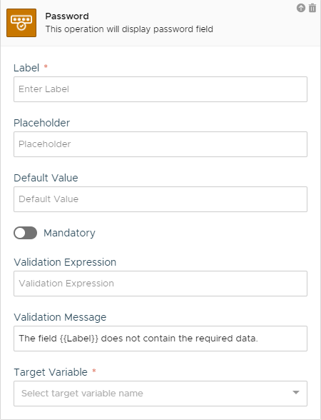Click the Password header title
The height and width of the screenshot is (420, 321).
click(x=67, y=16)
